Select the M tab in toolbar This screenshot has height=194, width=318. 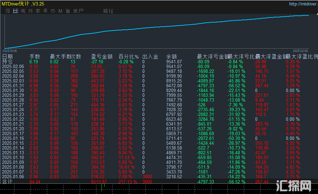[60, 11]
